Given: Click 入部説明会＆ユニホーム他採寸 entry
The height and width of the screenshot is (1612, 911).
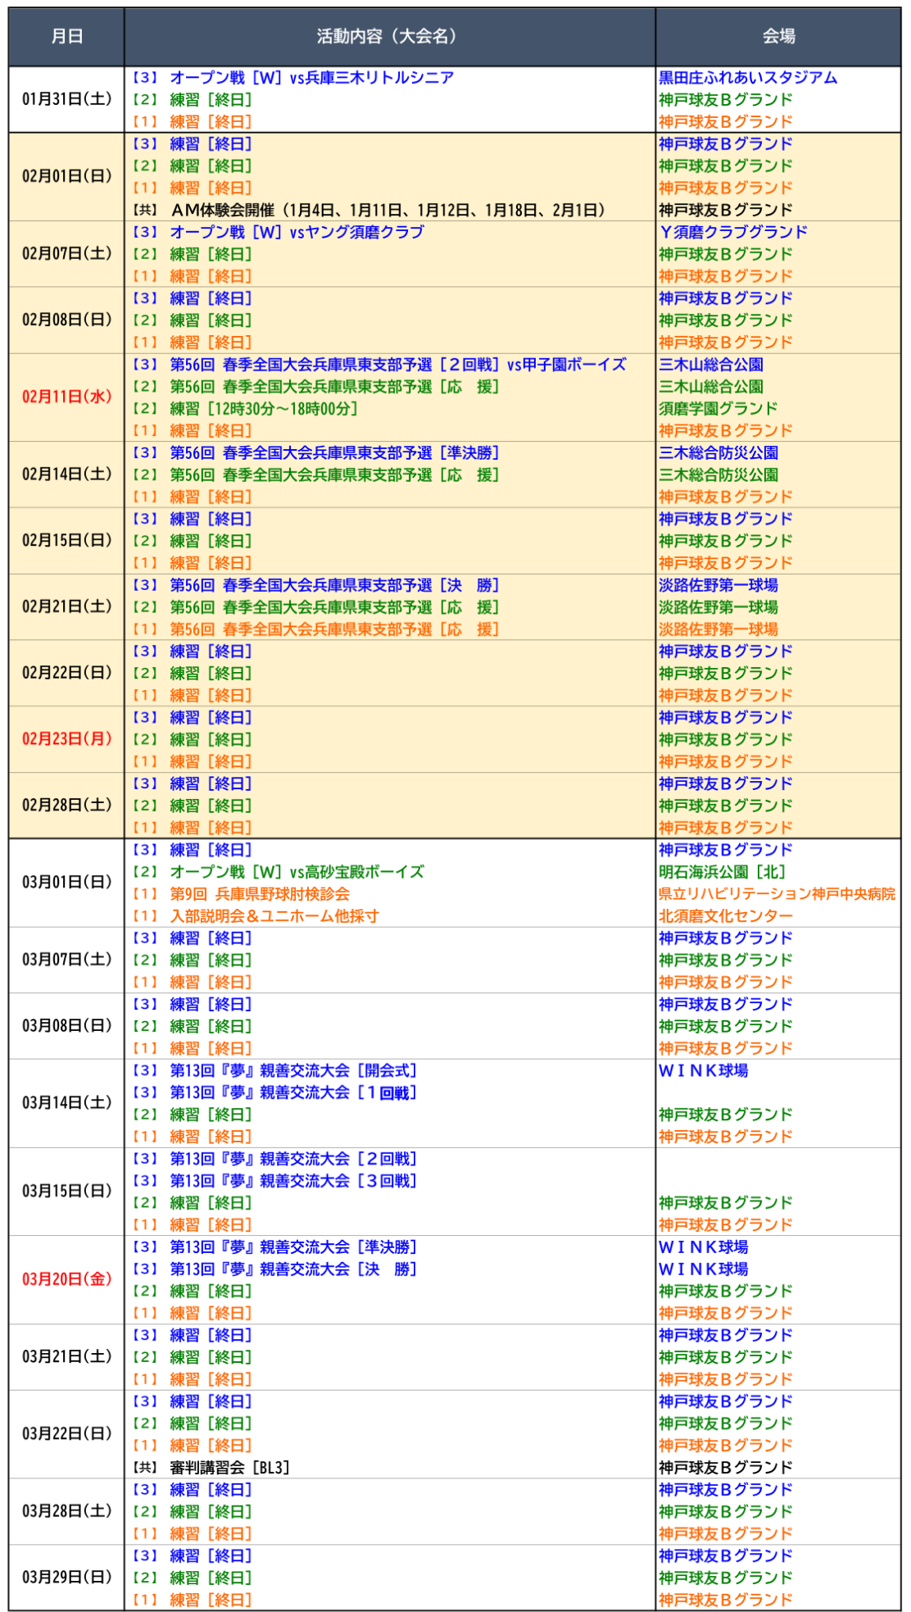Looking at the screenshot, I should tap(274, 917).
